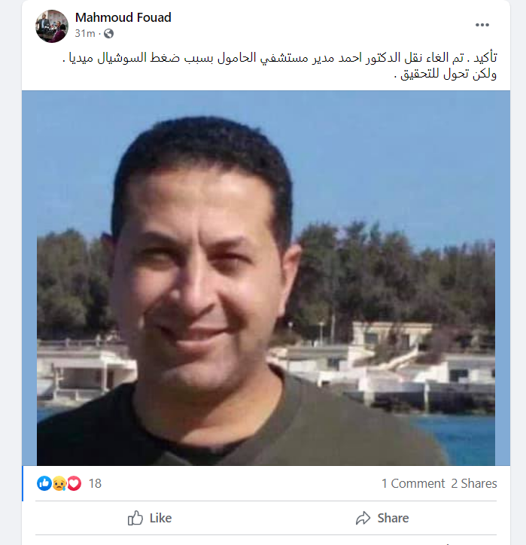
Task: Click the red heart love reaction icon
Action: [74, 483]
